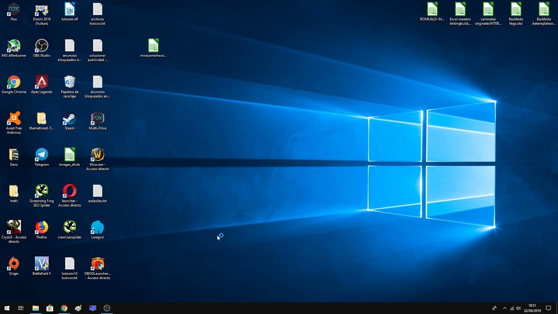Open Microsoft Store from the taskbar
This screenshot has height=314, width=558.
[x=50, y=308]
